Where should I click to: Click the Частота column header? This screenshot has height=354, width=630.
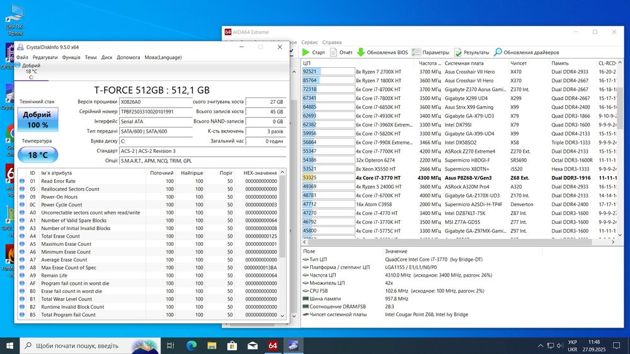(x=428, y=64)
